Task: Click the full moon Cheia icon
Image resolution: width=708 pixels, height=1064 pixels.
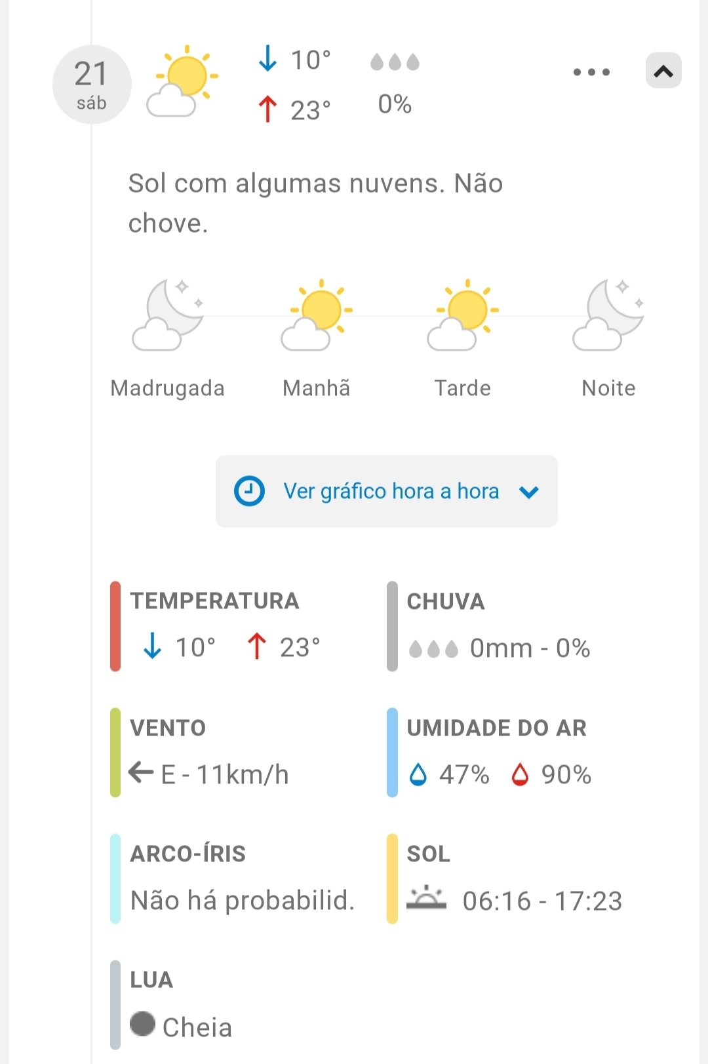Action: click(142, 1024)
